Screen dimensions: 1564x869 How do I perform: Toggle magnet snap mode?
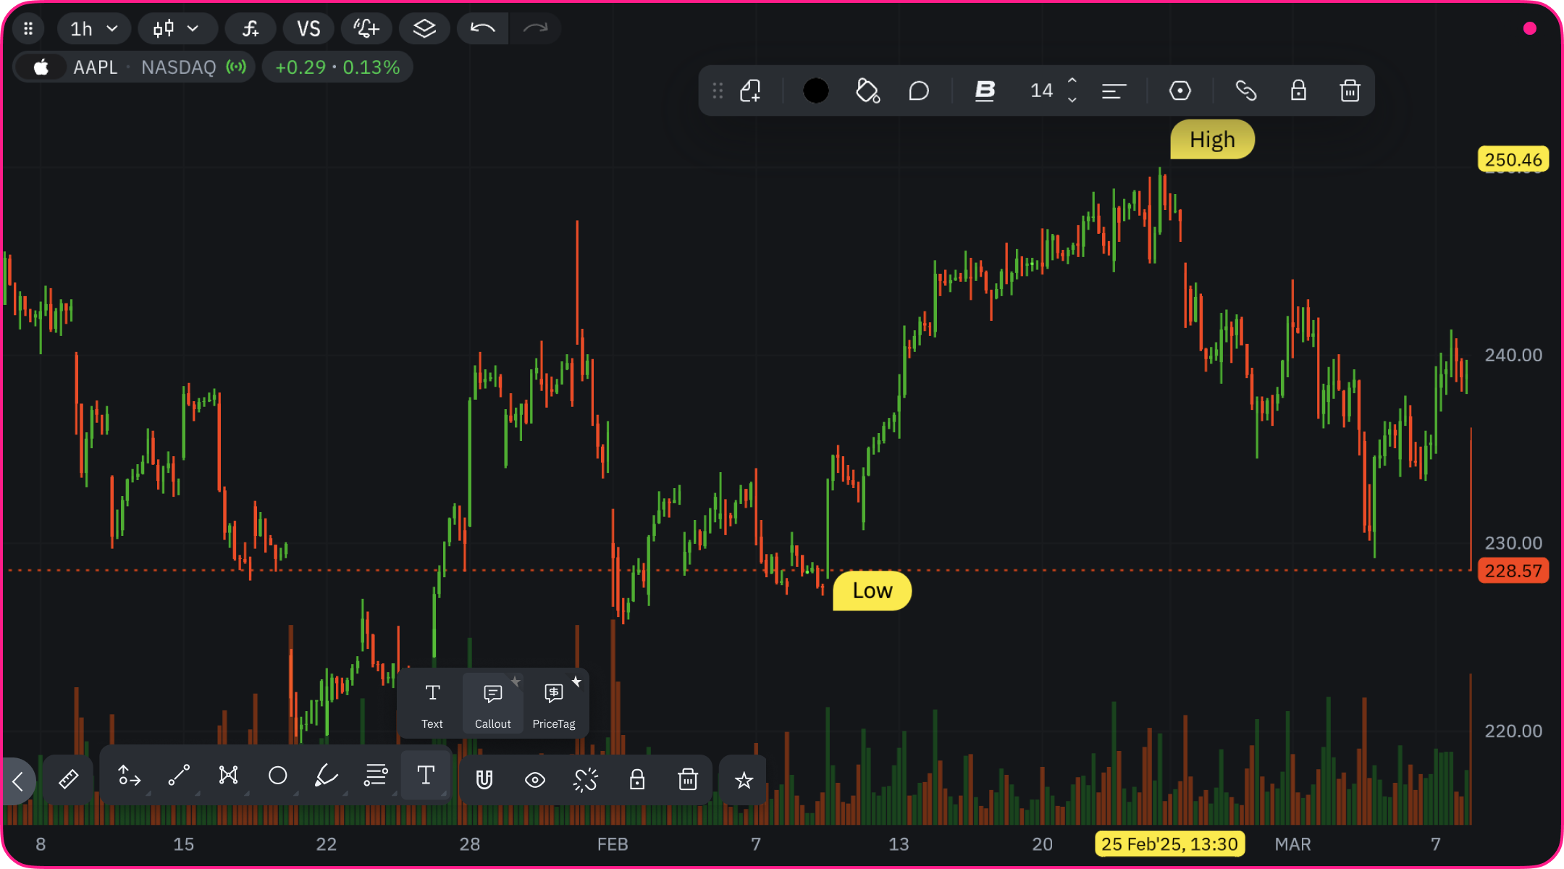point(484,780)
